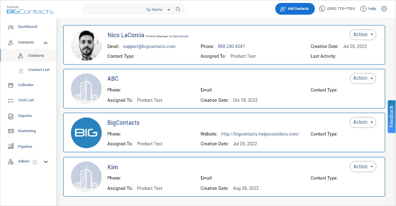Click the Contacts person icon in parent menu
Viewport: 396px width, 206px height.
[x=11, y=43]
